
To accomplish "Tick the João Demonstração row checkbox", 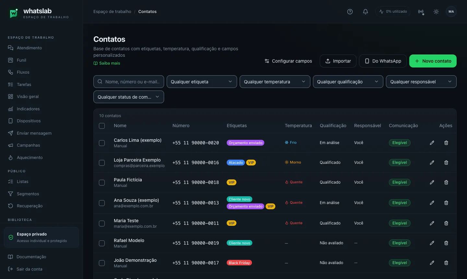I will click(102, 263).
